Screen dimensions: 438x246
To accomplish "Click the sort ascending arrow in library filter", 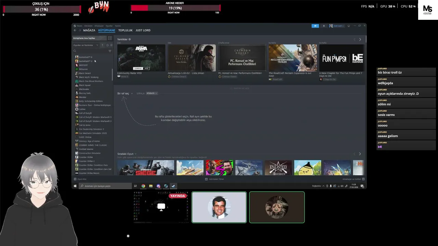I will point(102,45).
